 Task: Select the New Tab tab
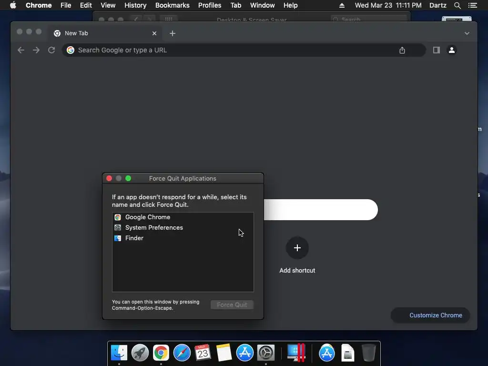pyautogui.click(x=104, y=33)
